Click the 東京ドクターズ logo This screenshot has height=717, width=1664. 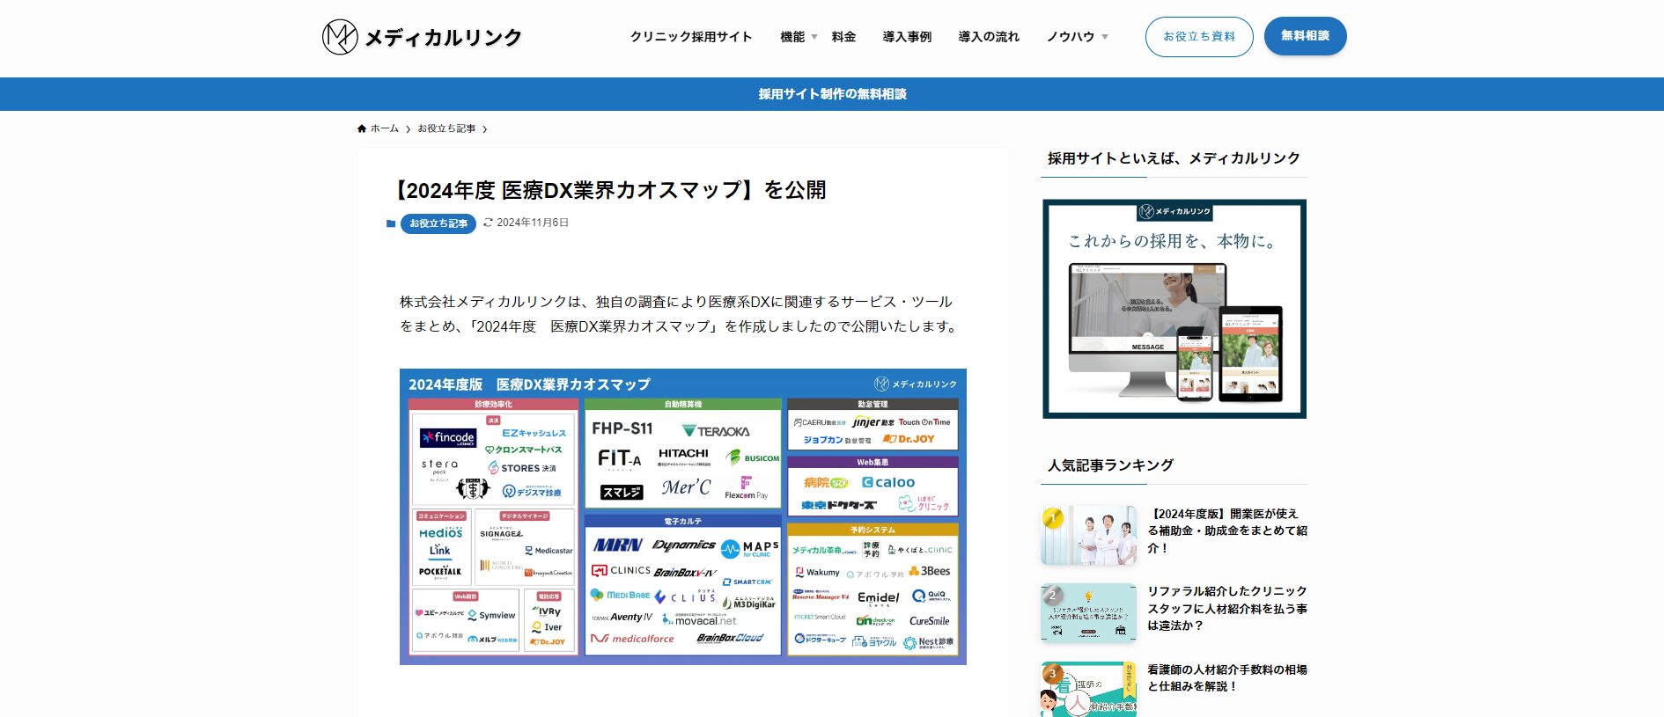click(838, 505)
